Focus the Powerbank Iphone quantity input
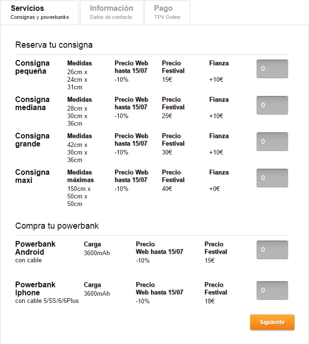This screenshot has width=309, height=344. point(272,290)
